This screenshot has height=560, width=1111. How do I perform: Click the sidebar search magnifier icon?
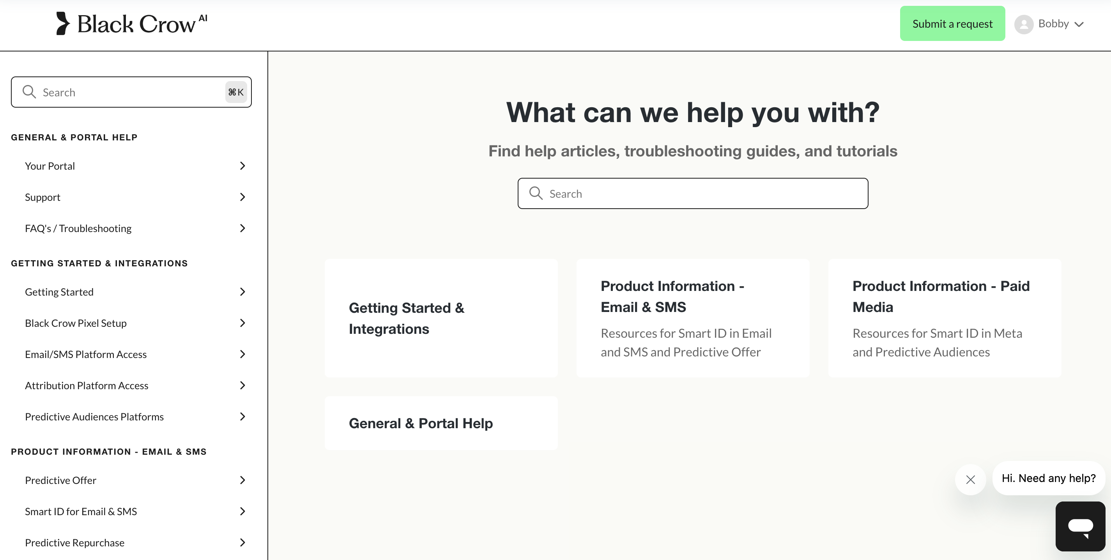click(29, 92)
